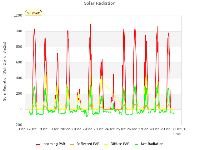The width and height of the screenshot is (200, 150).
Task: Click the -200 y-axis tick label
Action: pyautogui.click(x=18, y=125)
